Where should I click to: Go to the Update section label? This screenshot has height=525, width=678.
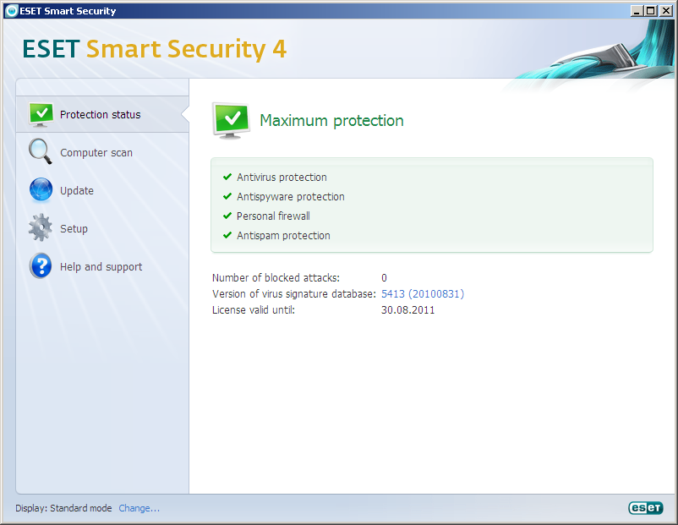(77, 191)
